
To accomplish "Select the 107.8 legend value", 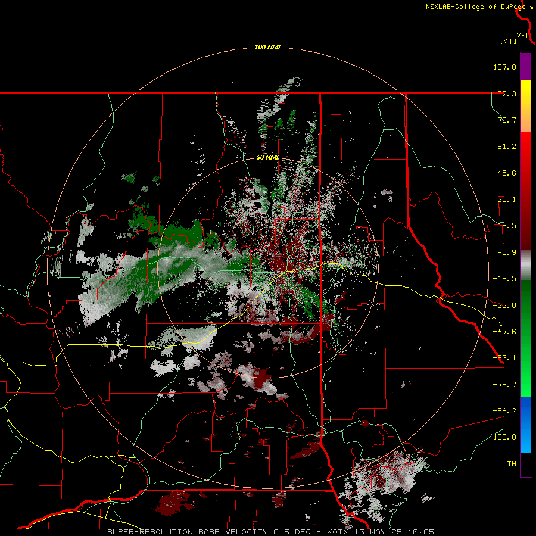I will 504,67.
